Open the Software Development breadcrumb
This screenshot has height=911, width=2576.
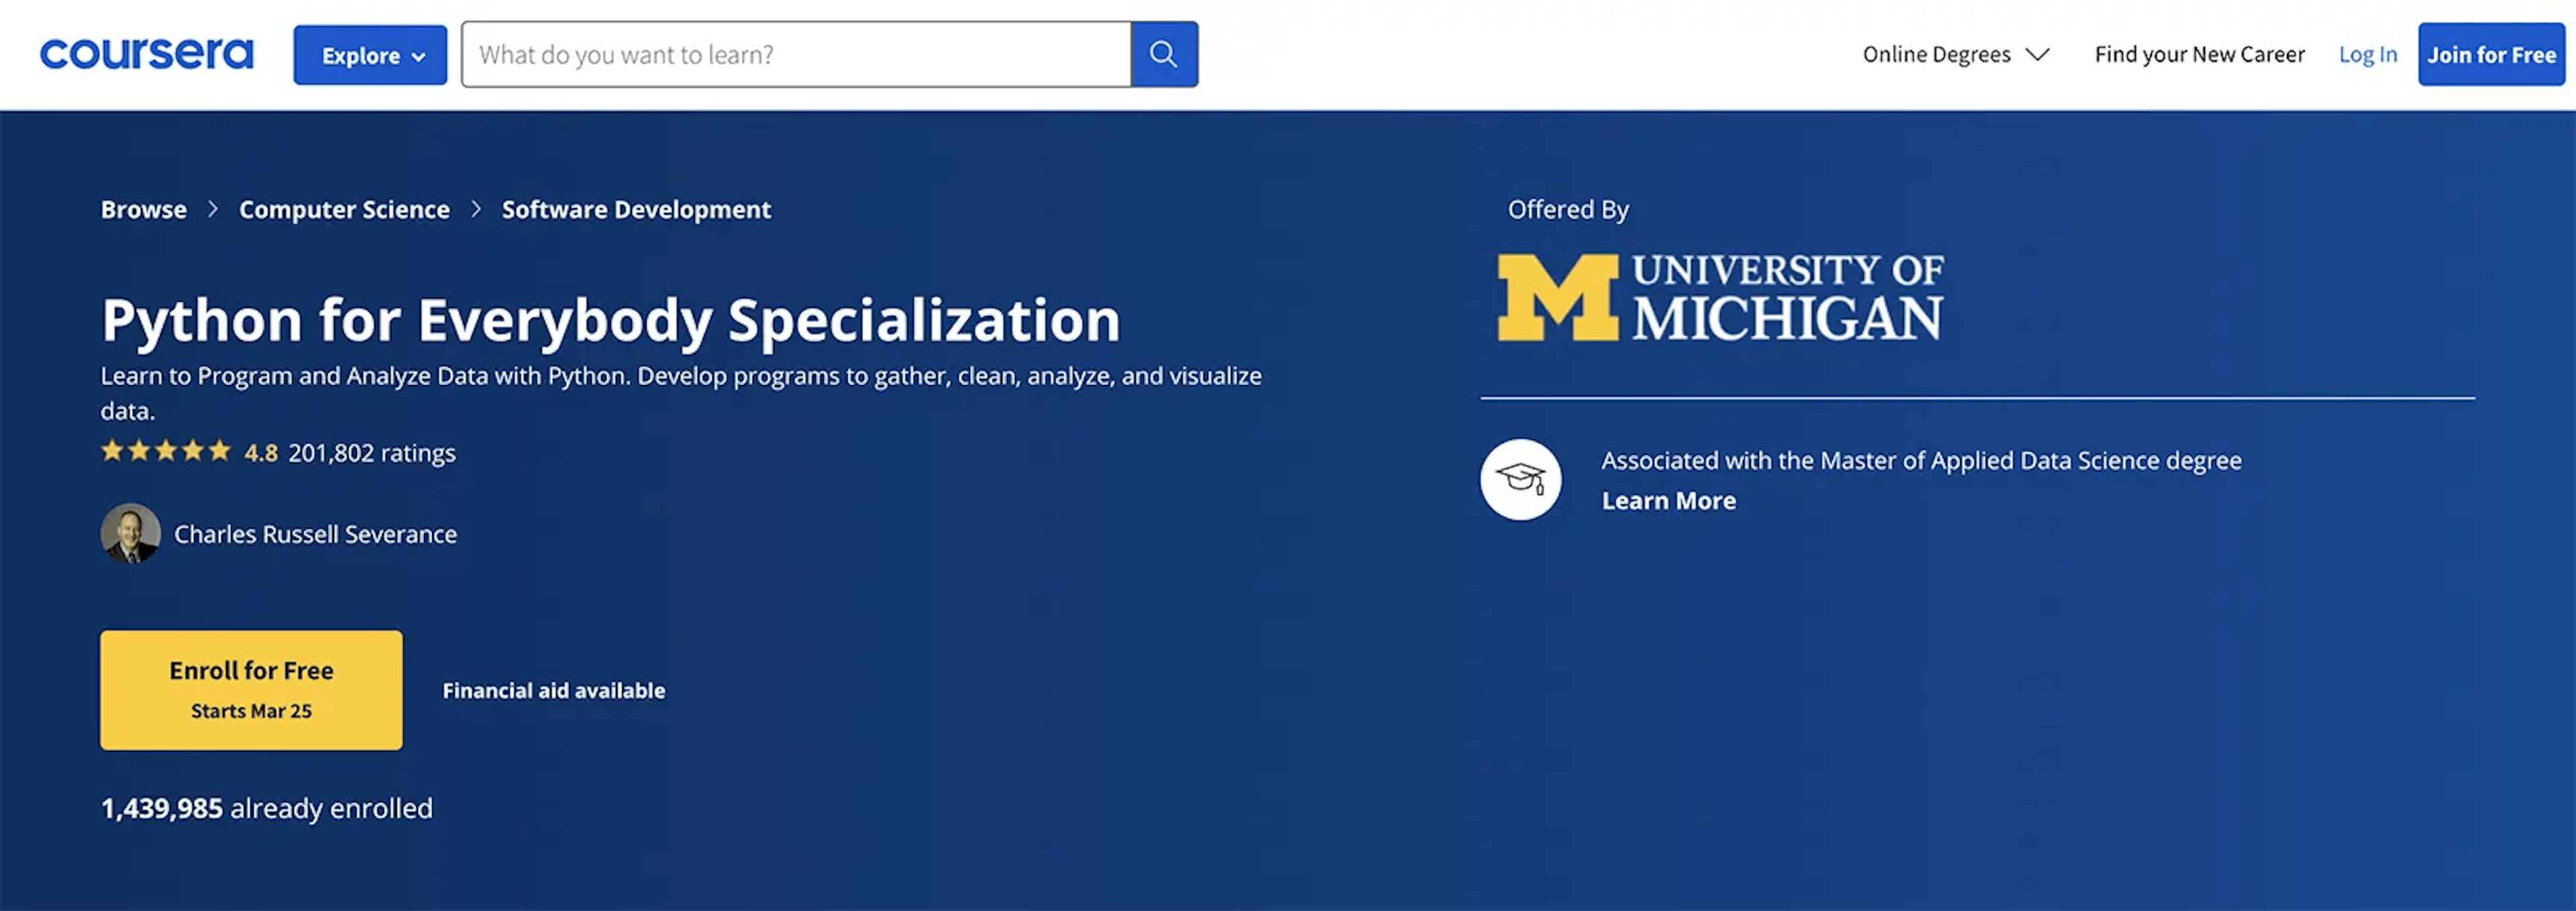pos(636,209)
